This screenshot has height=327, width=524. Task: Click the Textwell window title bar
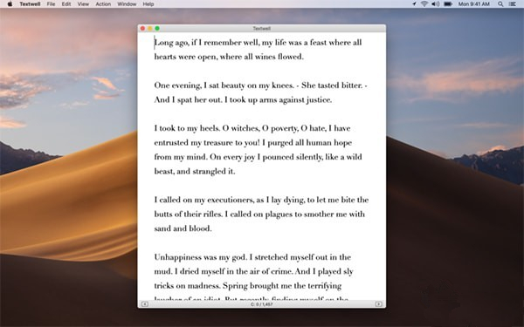click(262, 29)
